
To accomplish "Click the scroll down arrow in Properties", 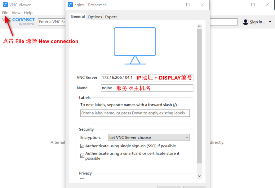I will point(199,176).
